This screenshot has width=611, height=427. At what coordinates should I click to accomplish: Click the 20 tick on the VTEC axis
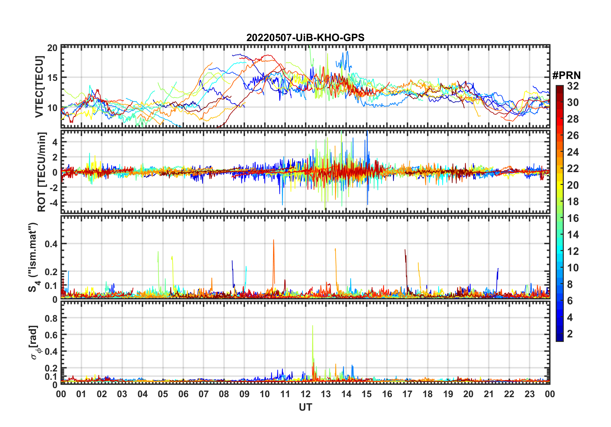tap(52, 48)
